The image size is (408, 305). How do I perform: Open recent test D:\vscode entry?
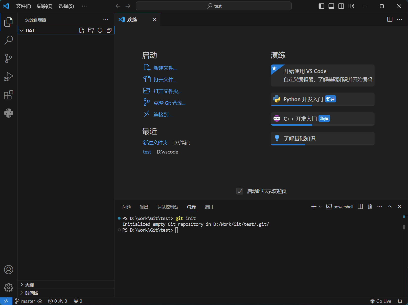pyautogui.click(x=147, y=152)
